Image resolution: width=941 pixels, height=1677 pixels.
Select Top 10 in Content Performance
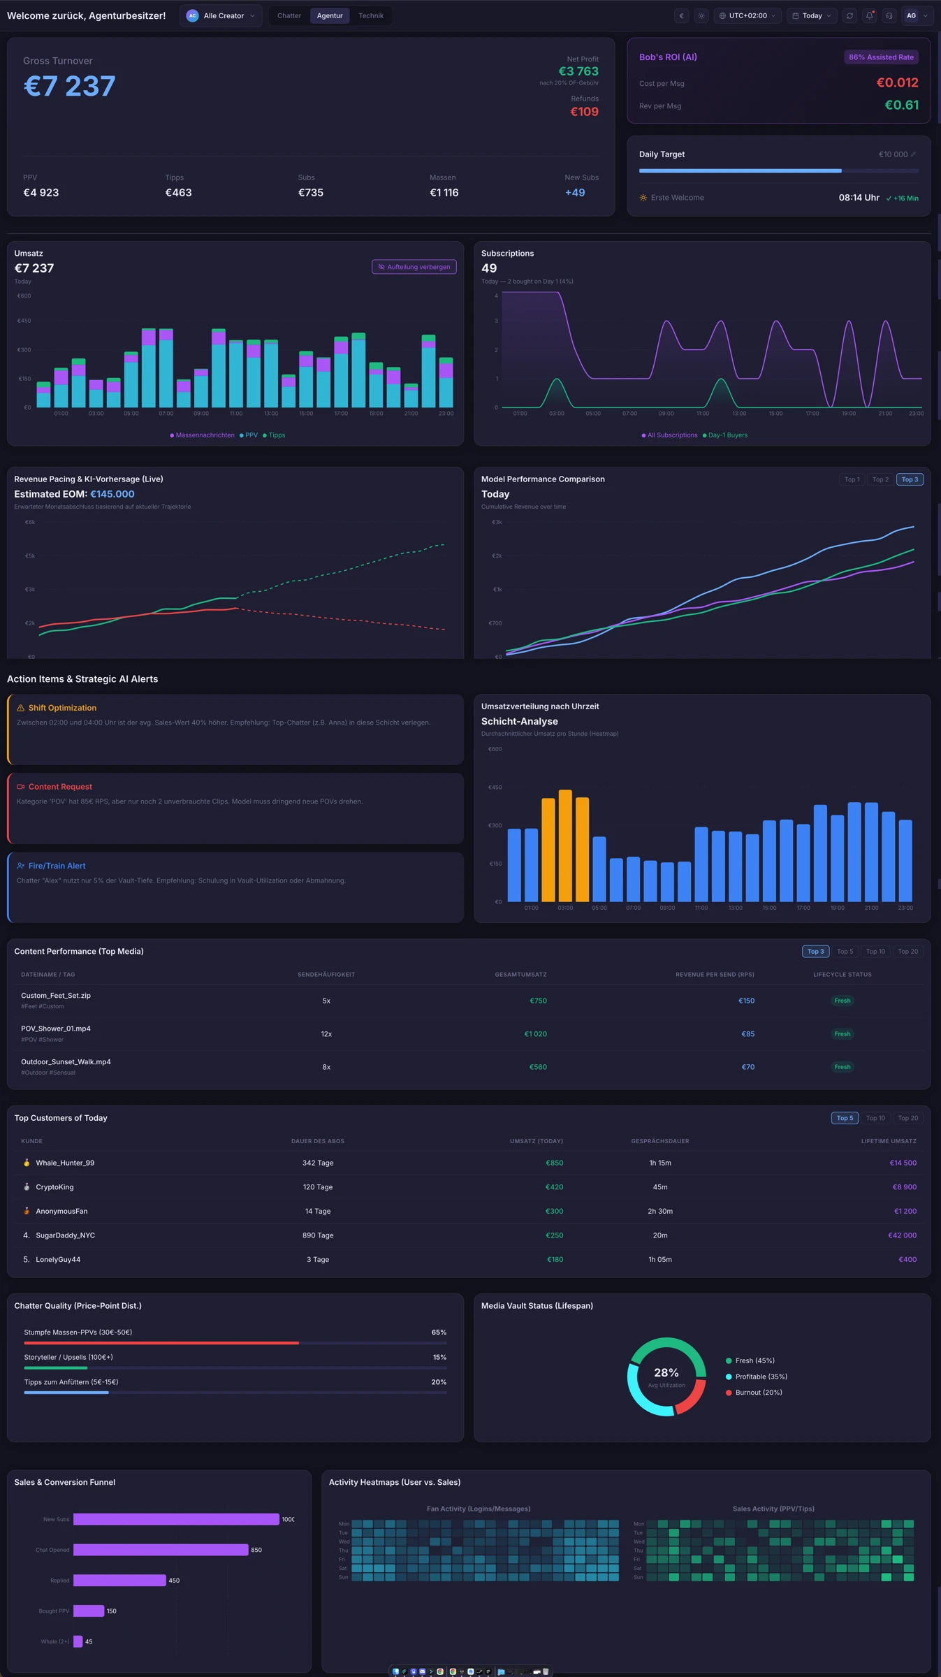[x=875, y=952]
